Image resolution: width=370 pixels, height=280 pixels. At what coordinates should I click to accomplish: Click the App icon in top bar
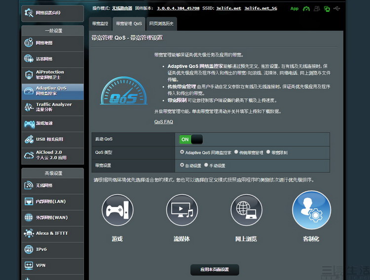[295, 8]
